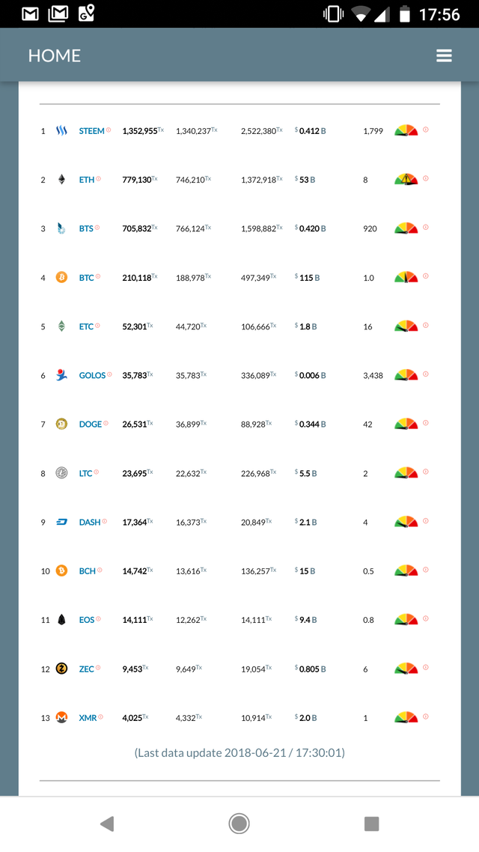The width and height of the screenshot is (479, 852).
Task: Open the EOS coin link
Action: (87, 620)
